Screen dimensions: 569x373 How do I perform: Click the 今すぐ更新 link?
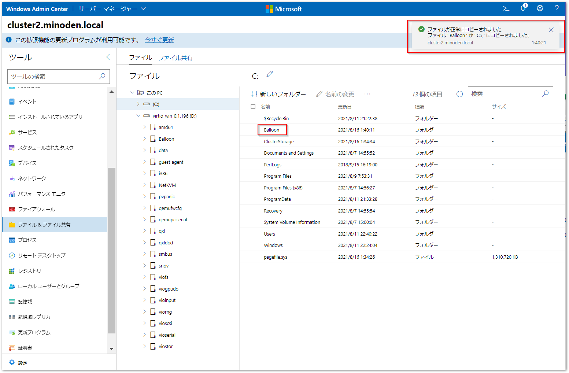[159, 40]
